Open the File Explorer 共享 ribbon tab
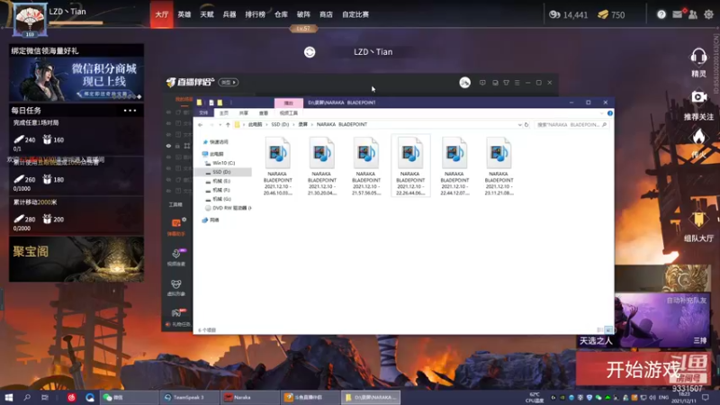Screen dimensions: 720x405 click(x=243, y=113)
